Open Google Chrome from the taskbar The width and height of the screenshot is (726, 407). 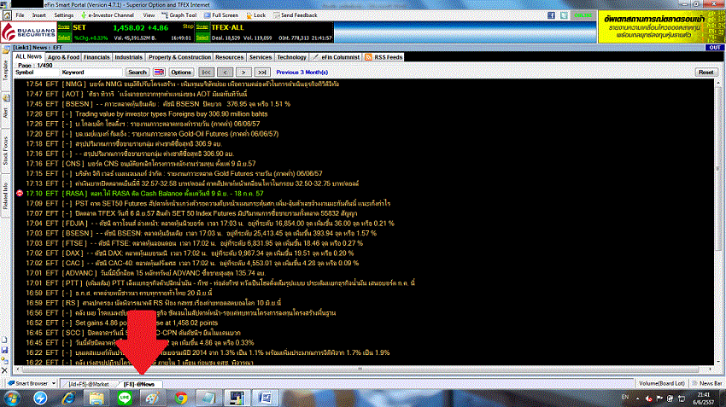click(181, 398)
